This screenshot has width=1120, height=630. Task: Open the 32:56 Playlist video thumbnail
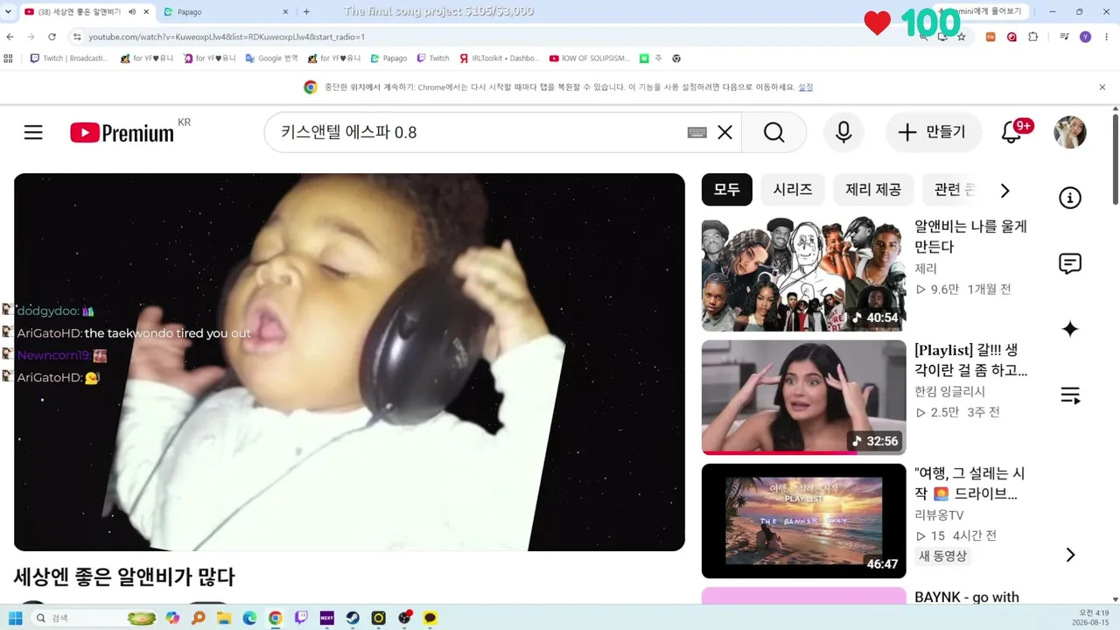pyautogui.click(x=804, y=397)
